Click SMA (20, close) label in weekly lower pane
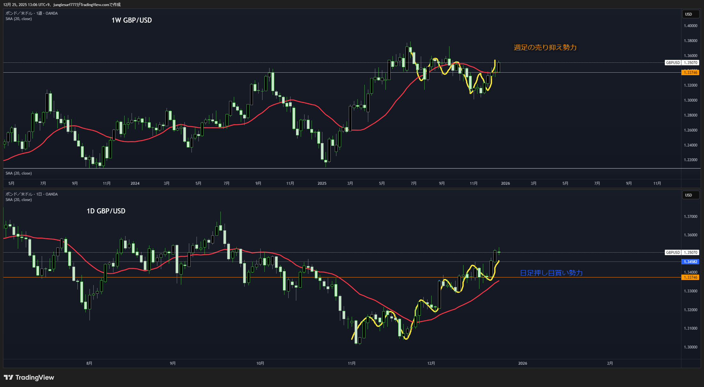 click(18, 173)
